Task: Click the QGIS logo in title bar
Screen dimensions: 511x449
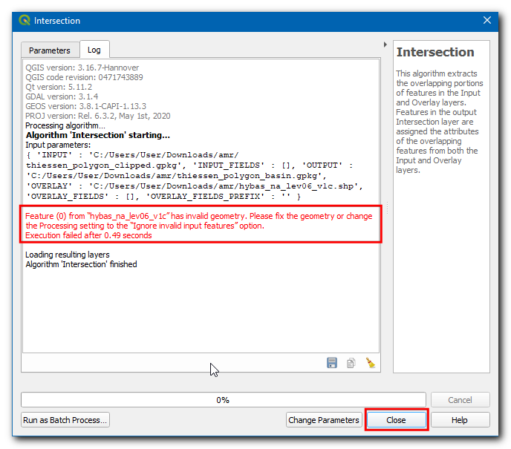Action: coord(25,21)
